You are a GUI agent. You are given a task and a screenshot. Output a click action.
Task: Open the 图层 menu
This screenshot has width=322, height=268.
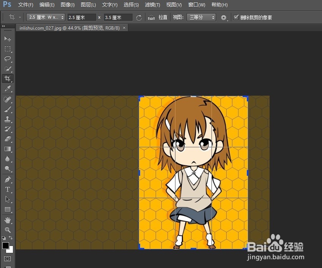tap(88, 5)
